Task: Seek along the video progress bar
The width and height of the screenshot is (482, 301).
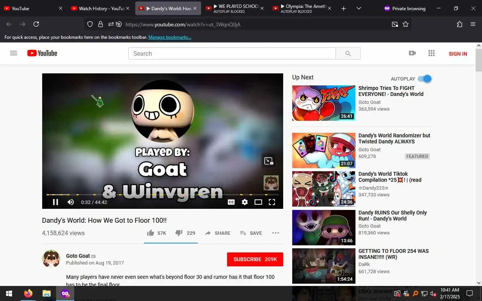Action: pos(162,195)
